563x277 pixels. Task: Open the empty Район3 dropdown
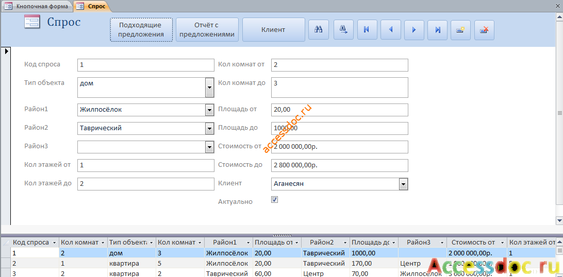tap(210, 147)
